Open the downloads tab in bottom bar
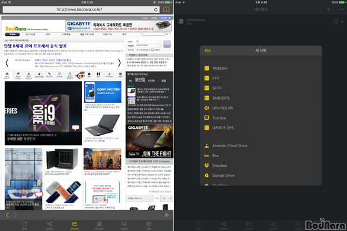The height and width of the screenshot is (231, 347). [124, 225]
